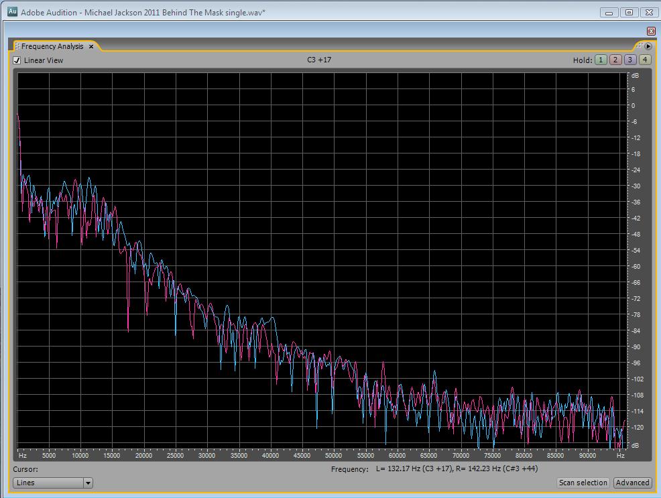Uncheck the Linear View checkbox
This screenshot has height=498, width=661.
17,60
